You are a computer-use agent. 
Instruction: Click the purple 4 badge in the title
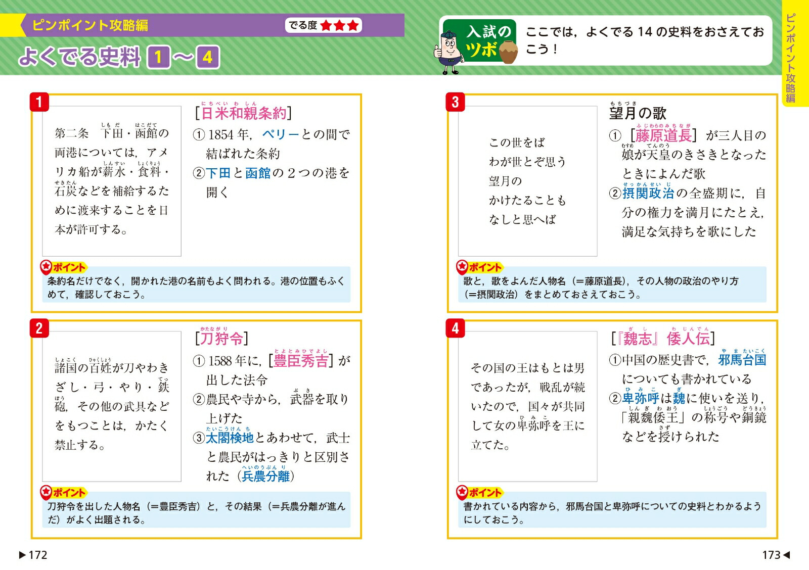click(208, 57)
